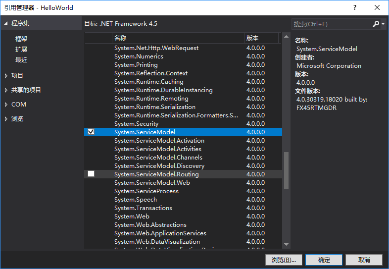Expand the 浏览 category in sidebar
This screenshot has height=269, width=389.
tap(6, 119)
